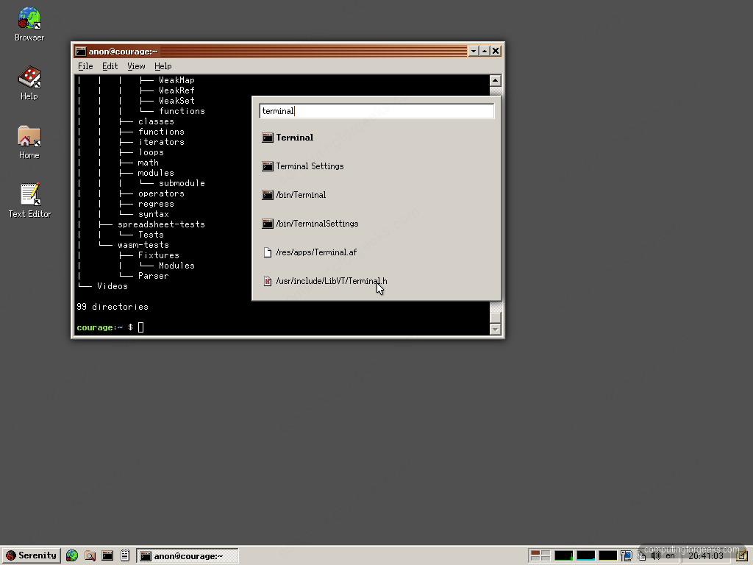This screenshot has width=753, height=565.
Task: Click 'Fixtures' in the terminal tree output
Action: tap(159, 255)
